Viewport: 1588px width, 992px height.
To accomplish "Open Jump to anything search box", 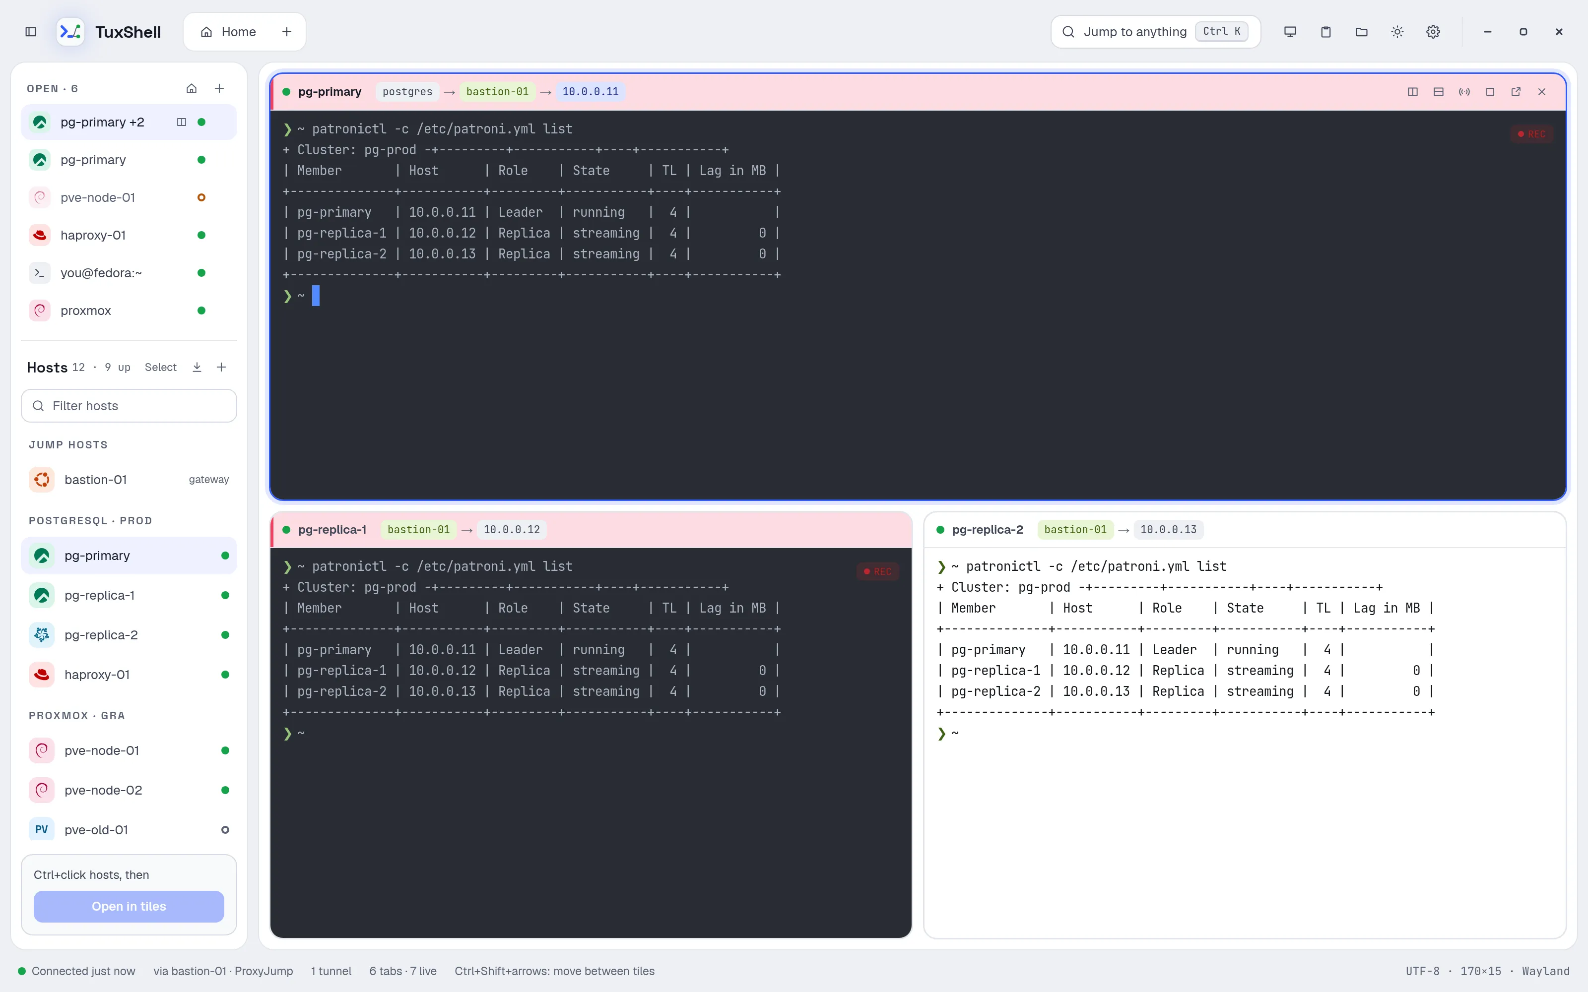I will click(1156, 31).
